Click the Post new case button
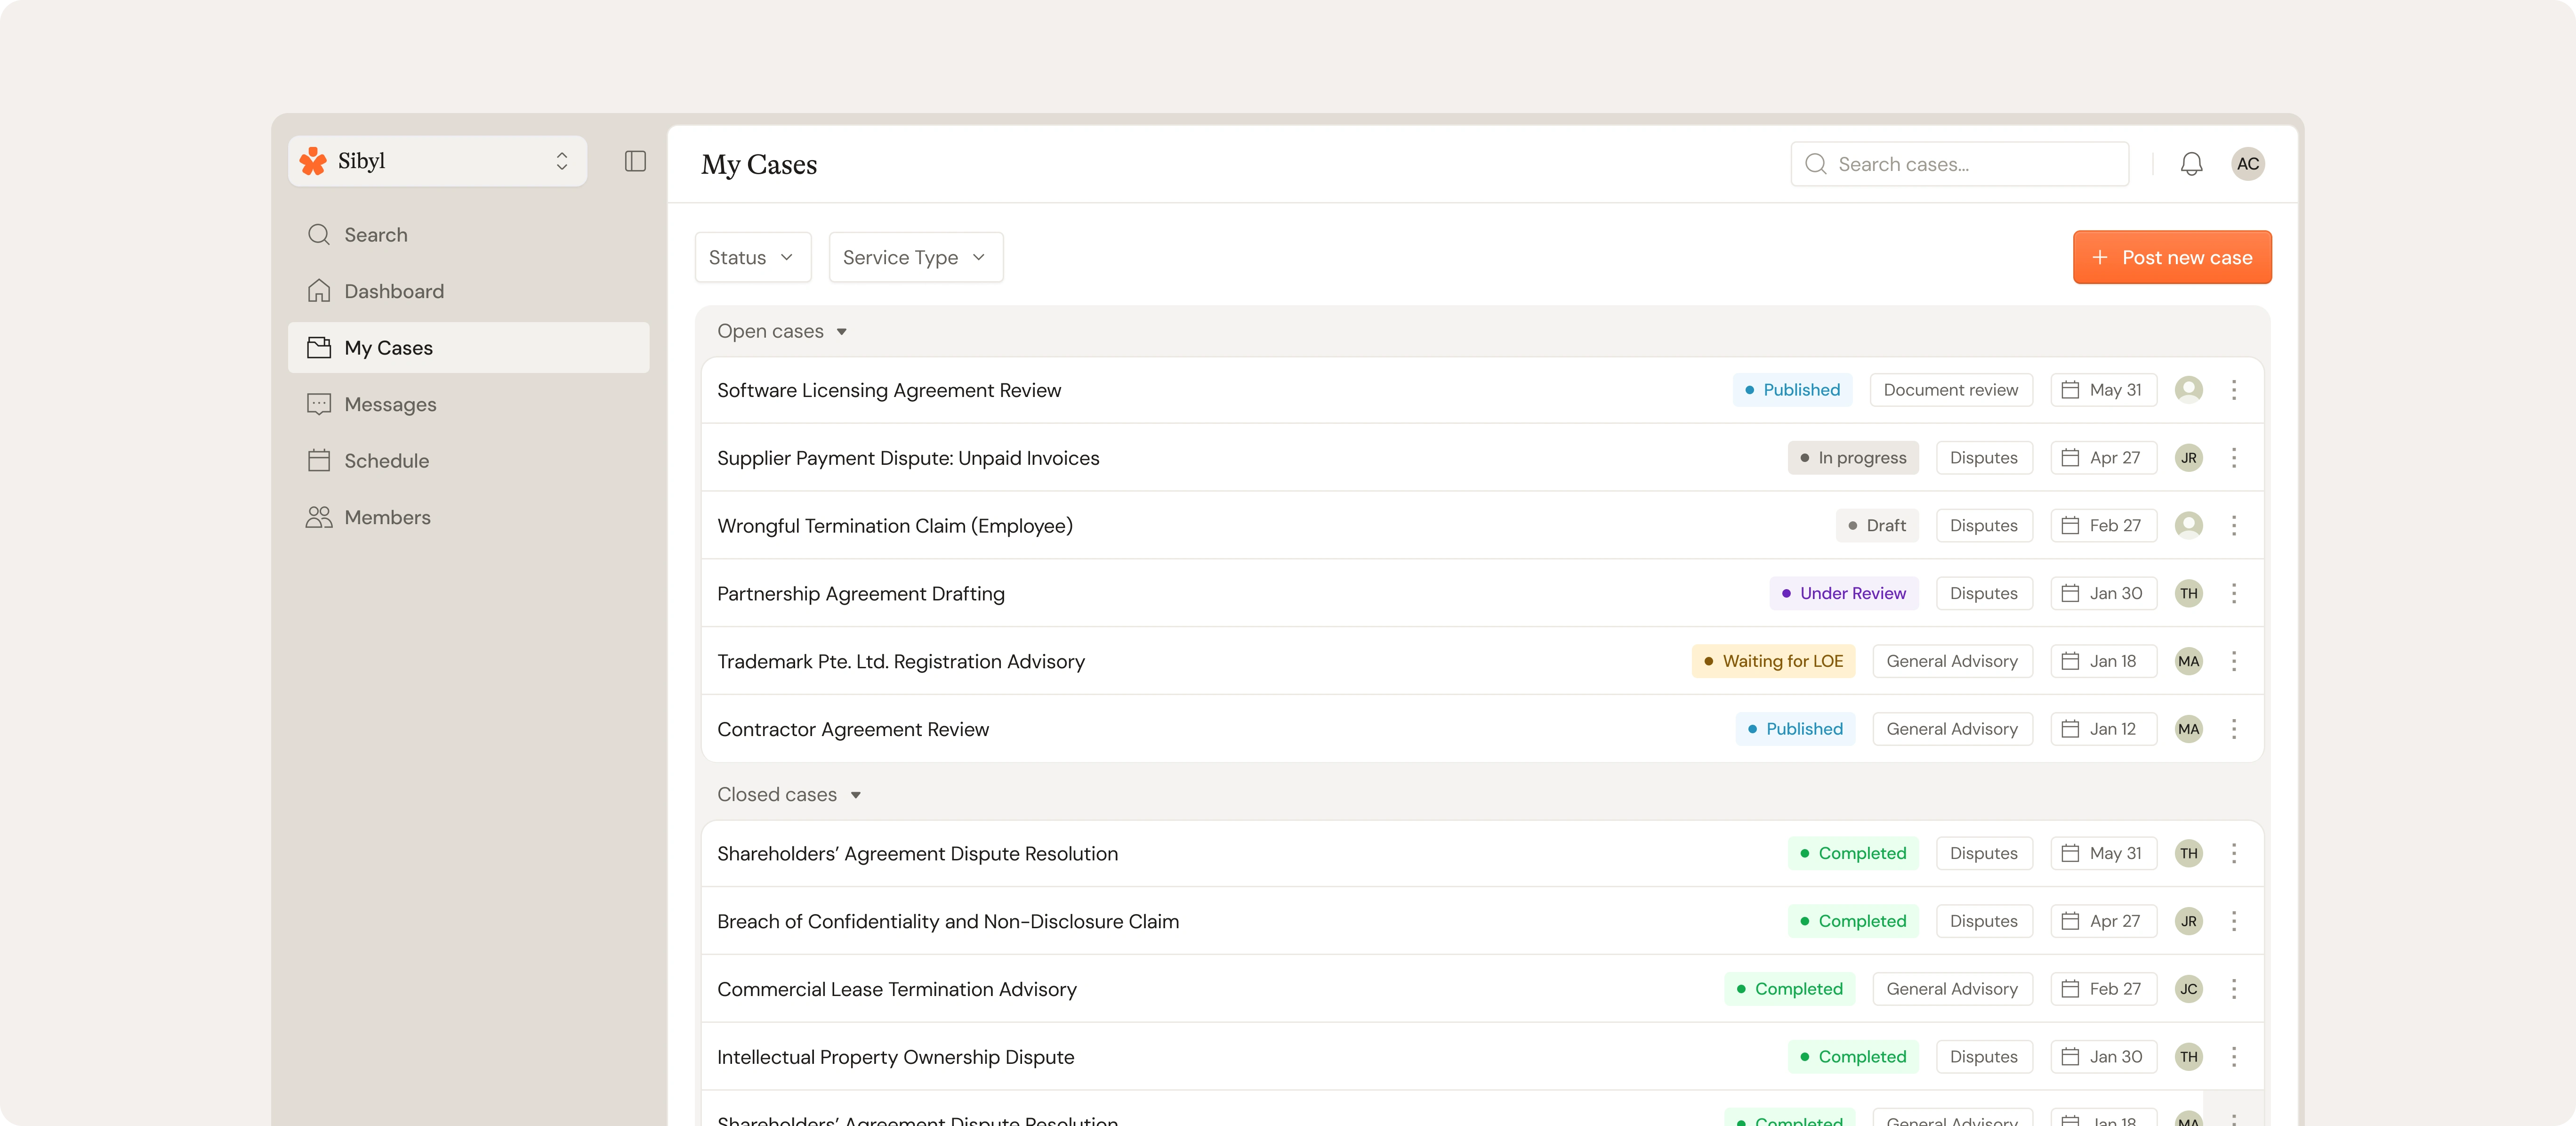 [2171, 257]
